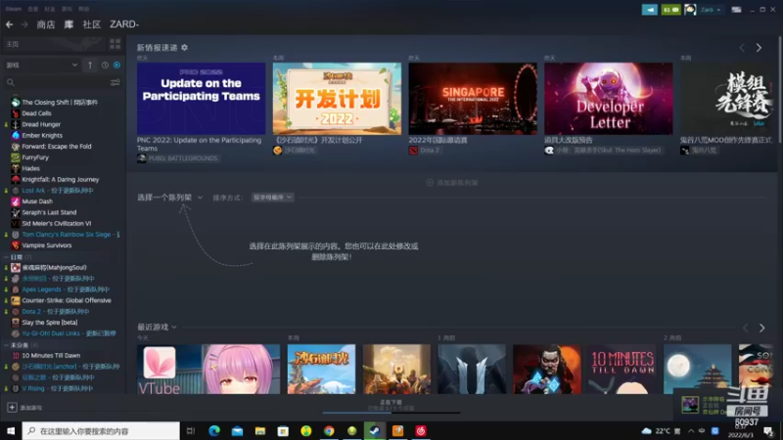Image resolution: width=783 pixels, height=440 pixels.
Task: Open the ZARD- profile tab
Action: [124, 24]
